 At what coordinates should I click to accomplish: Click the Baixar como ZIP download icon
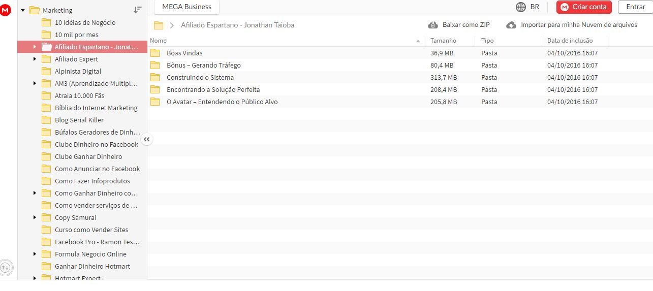(433, 25)
